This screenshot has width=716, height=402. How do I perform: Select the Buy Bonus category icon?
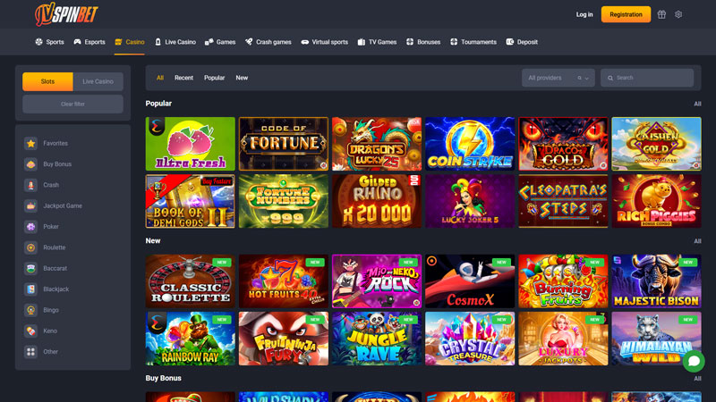(30, 164)
